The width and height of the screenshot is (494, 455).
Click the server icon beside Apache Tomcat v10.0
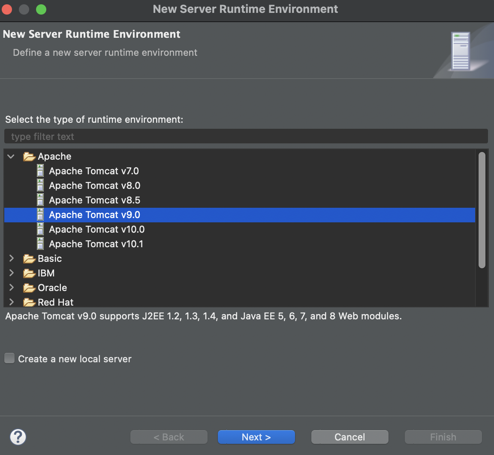click(x=40, y=229)
